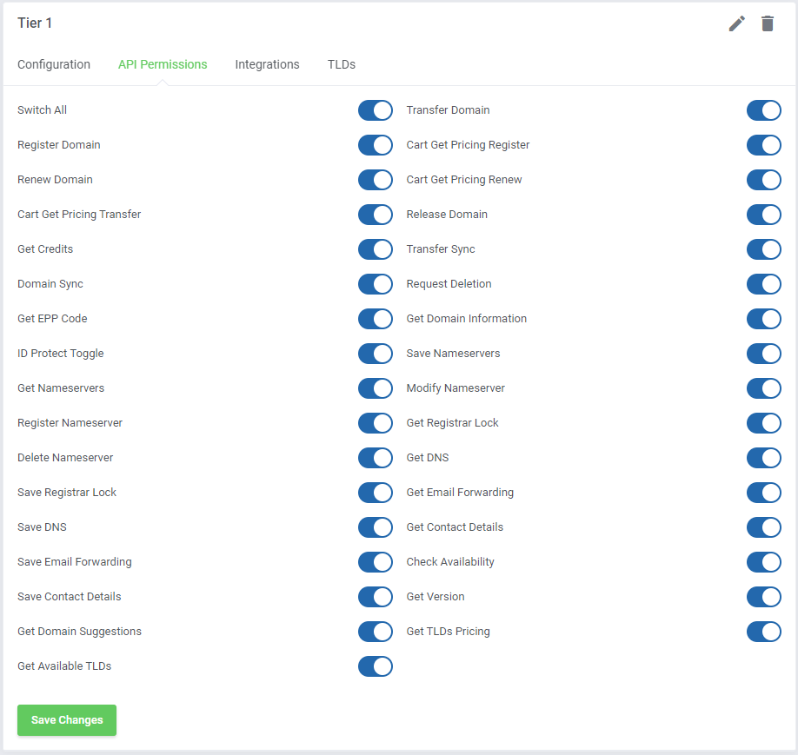Toggle ID Protect Toggle switch
The image size is (798, 755).
coord(375,354)
